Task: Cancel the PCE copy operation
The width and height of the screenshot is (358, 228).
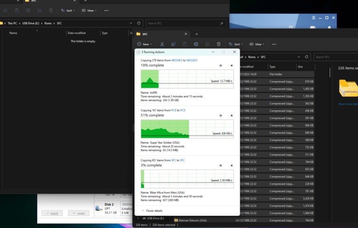Action: click(231, 116)
